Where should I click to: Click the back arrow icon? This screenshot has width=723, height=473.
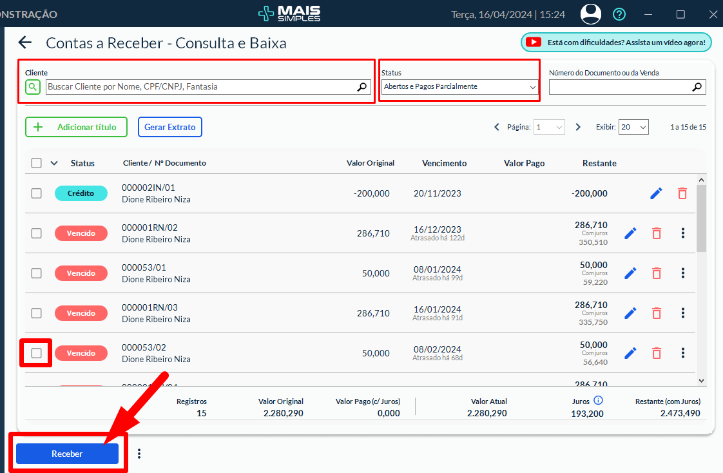click(24, 43)
